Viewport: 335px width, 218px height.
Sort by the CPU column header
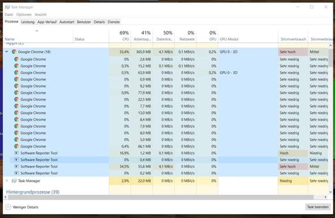point(120,36)
